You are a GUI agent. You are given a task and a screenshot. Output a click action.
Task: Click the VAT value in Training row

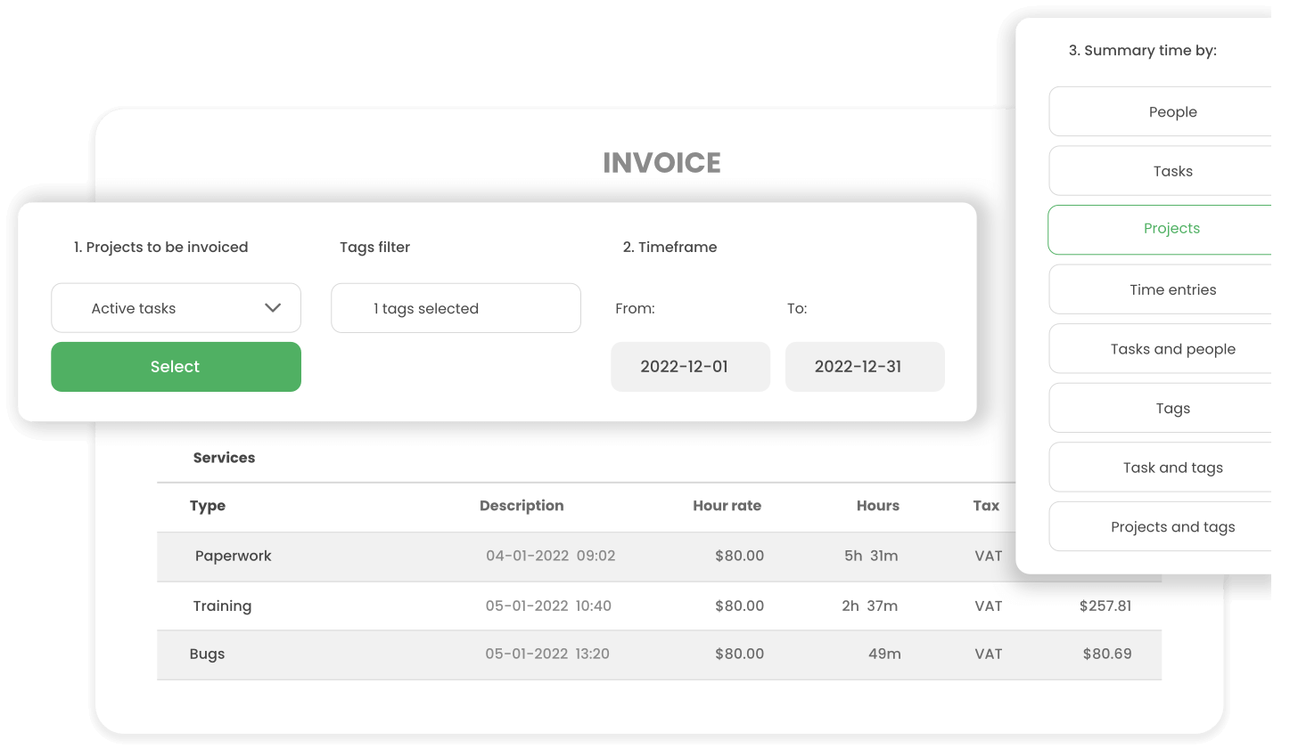(989, 606)
